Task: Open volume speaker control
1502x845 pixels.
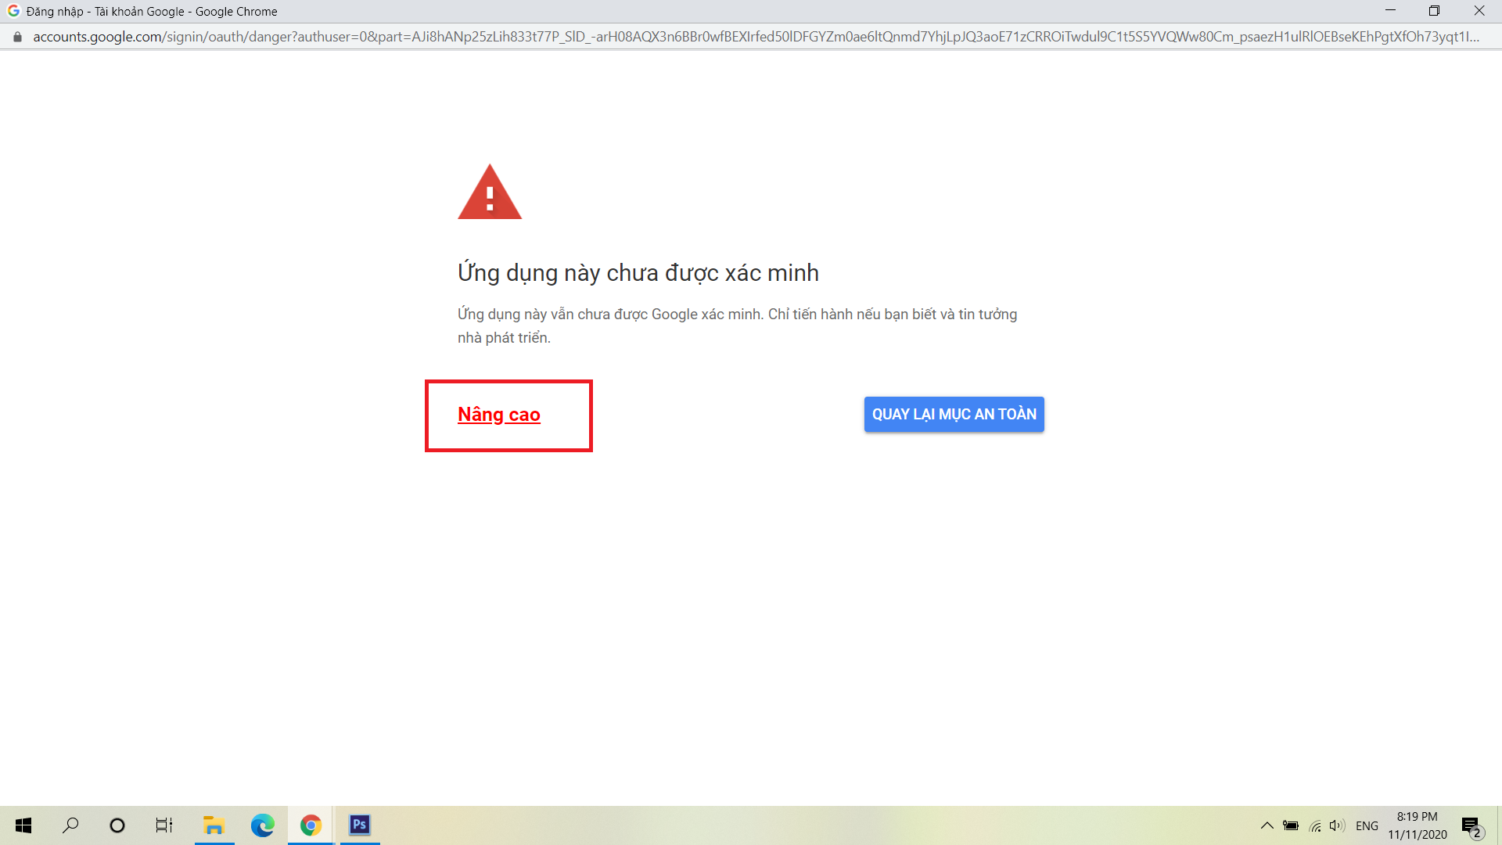Action: point(1337,825)
